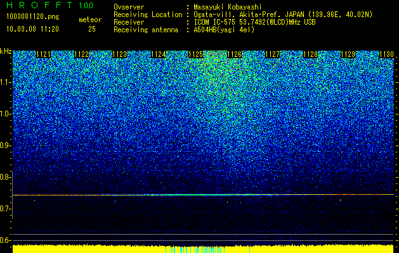Click the meteor label

click(90, 20)
